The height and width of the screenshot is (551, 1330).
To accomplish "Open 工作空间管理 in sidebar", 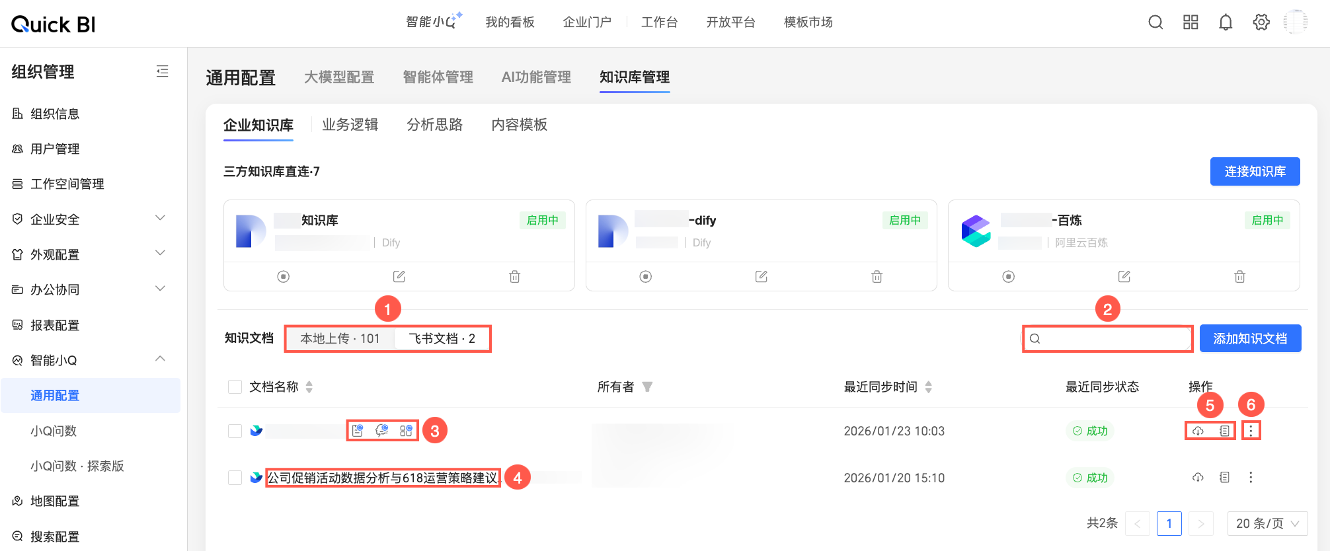I will (x=67, y=184).
